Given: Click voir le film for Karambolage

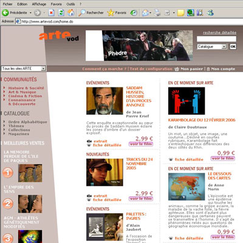Looking at the screenshot, I should [x=223, y=159].
